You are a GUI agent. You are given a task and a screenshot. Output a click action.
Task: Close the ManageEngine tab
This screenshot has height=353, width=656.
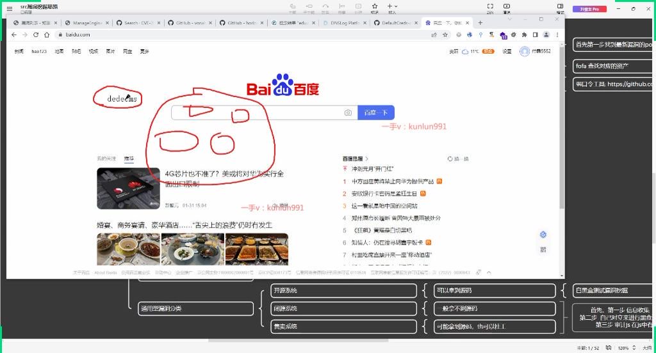[x=108, y=23]
